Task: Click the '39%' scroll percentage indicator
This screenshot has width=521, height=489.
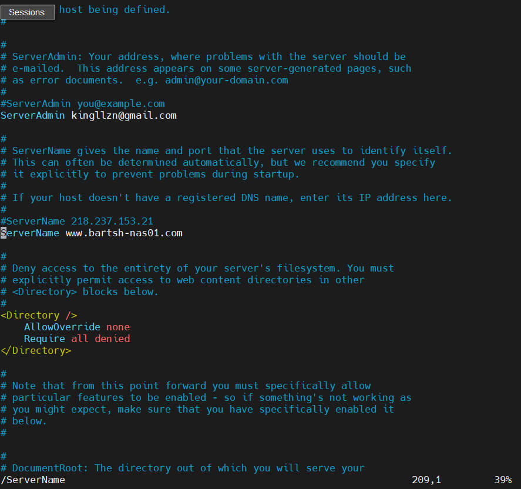Action: (503, 480)
